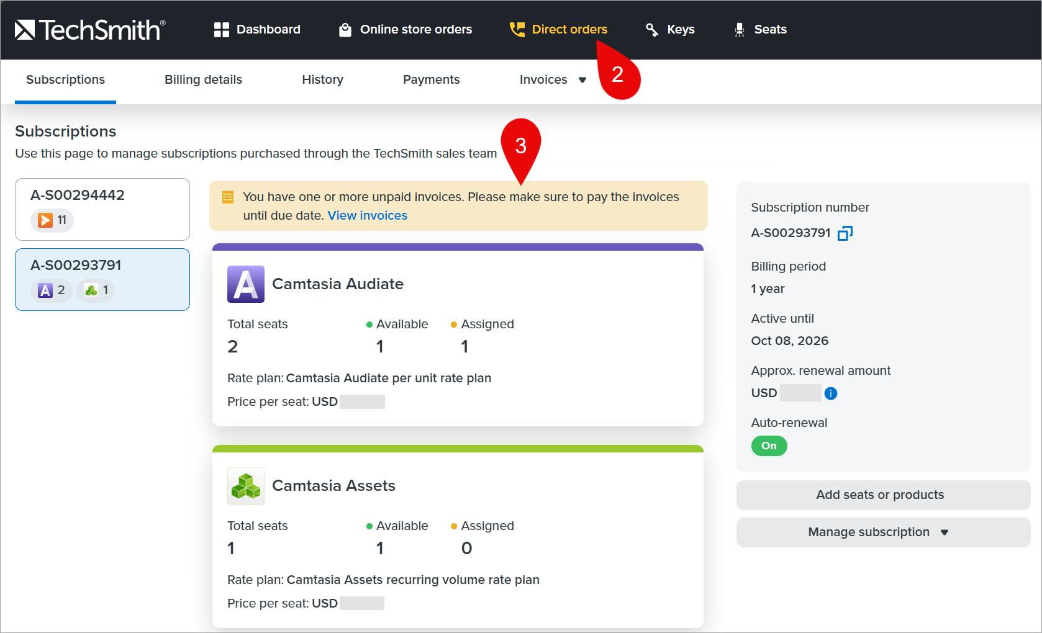Image resolution: width=1042 pixels, height=633 pixels.
Task: Open the Invoices tab
Action: [x=543, y=80]
